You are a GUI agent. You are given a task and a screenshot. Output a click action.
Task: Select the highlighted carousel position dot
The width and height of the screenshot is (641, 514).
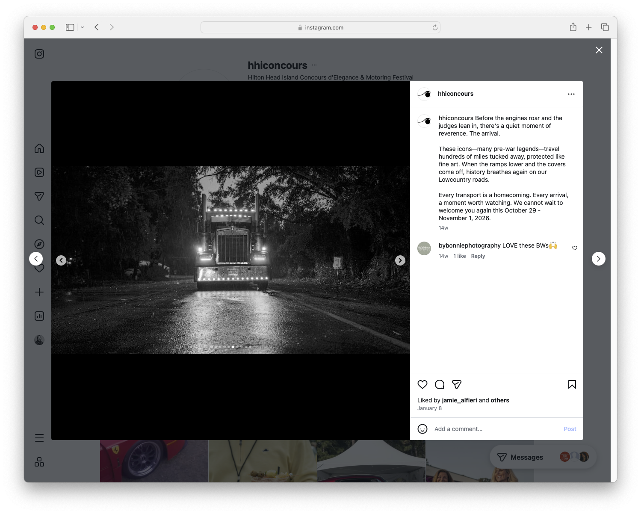click(233, 347)
